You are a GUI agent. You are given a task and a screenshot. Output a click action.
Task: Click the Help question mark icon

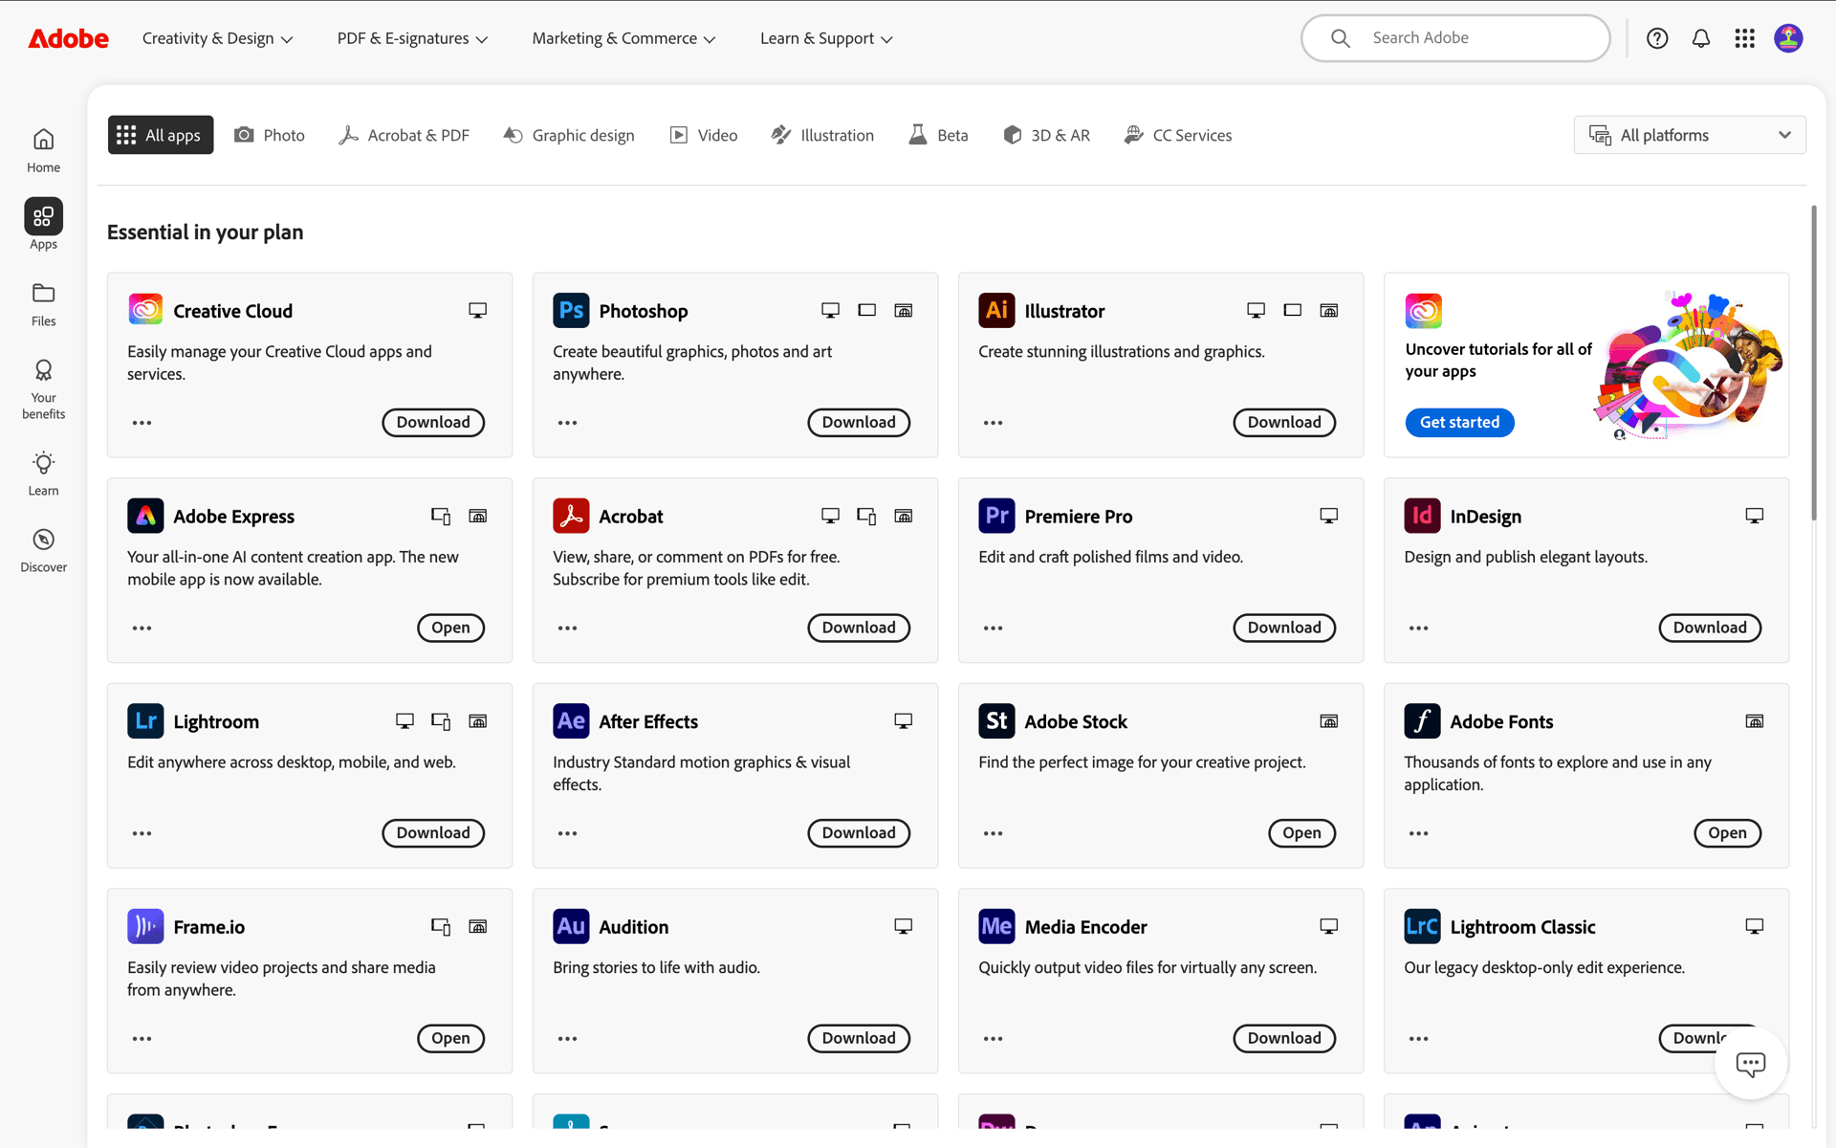tap(1657, 38)
